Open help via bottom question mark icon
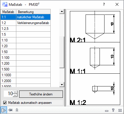 click(113, 110)
